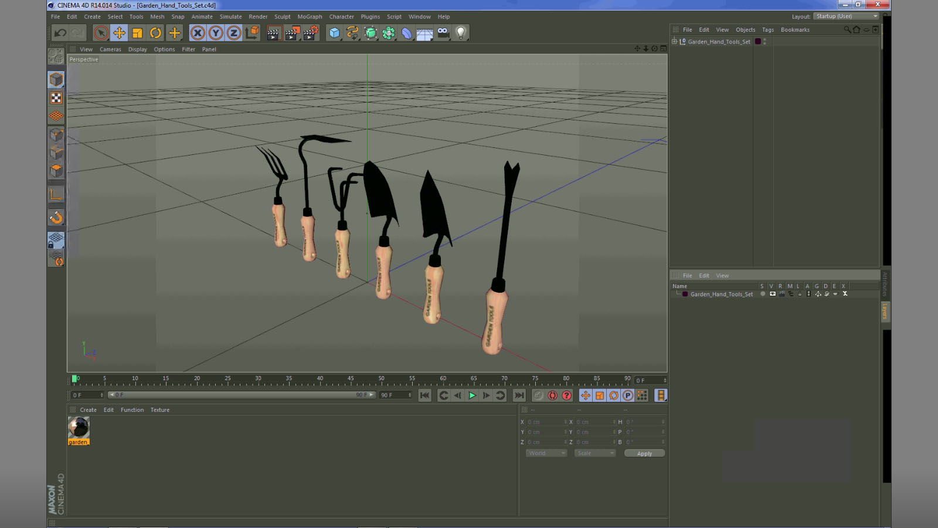Open Edit Render Settings
The width and height of the screenshot is (938, 528).
point(310,33)
